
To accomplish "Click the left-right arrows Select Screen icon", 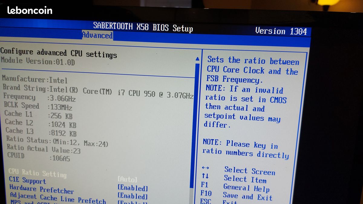I will coord(205,168).
